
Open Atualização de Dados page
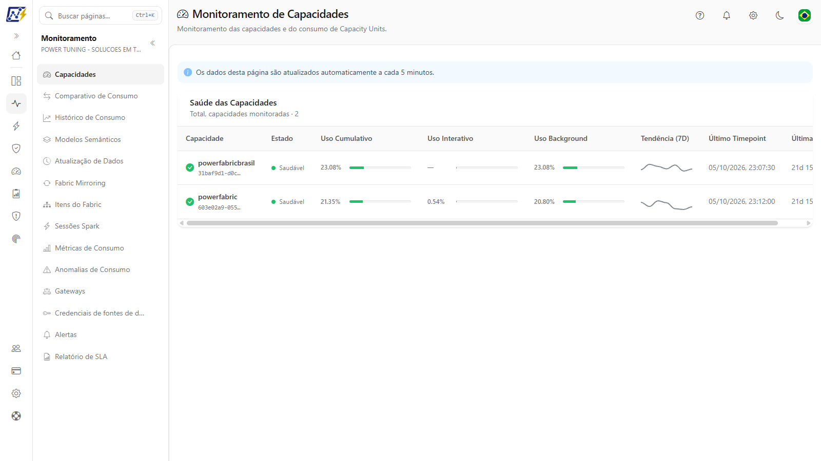101,161
